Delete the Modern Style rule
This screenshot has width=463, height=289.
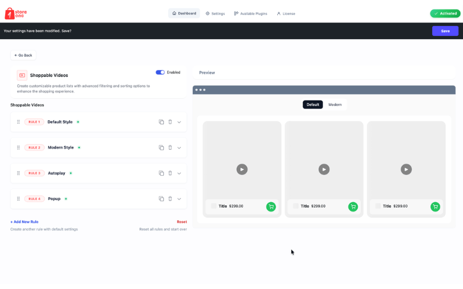click(170, 147)
